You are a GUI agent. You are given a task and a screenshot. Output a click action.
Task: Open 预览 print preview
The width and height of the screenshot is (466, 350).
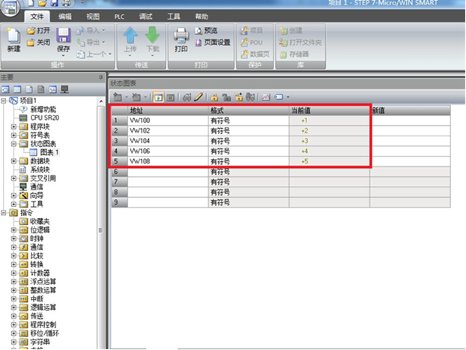[x=206, y=31]
